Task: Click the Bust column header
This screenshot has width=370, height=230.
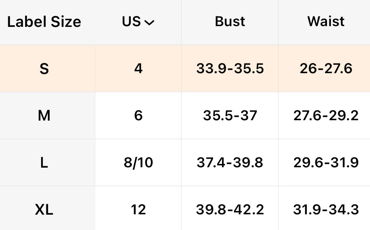Action: [x=230, y=22]
